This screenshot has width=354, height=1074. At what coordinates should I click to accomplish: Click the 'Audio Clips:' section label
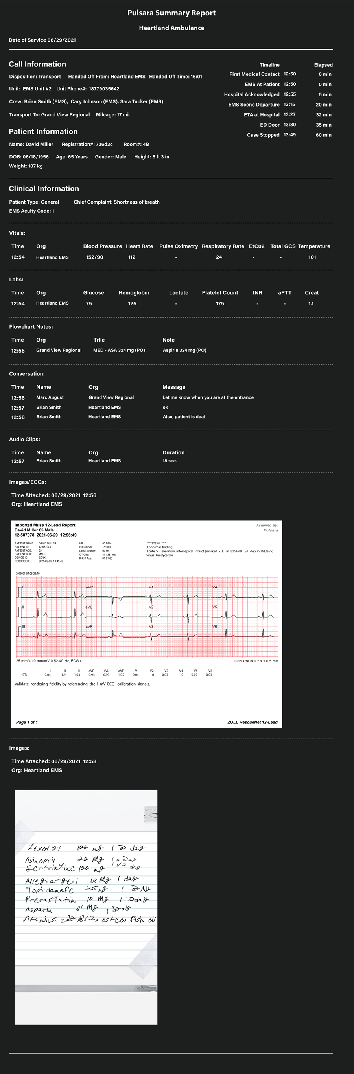25,440
